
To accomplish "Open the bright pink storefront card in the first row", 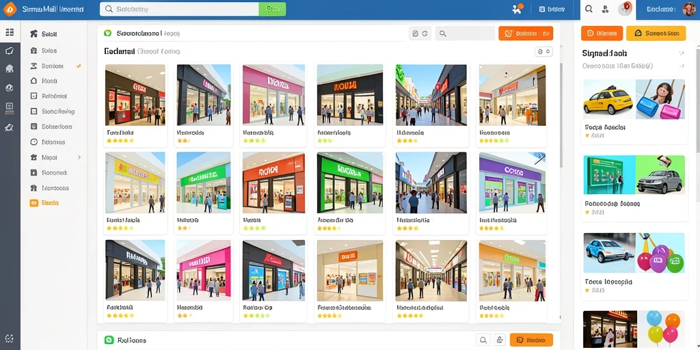I will (273, 104).
